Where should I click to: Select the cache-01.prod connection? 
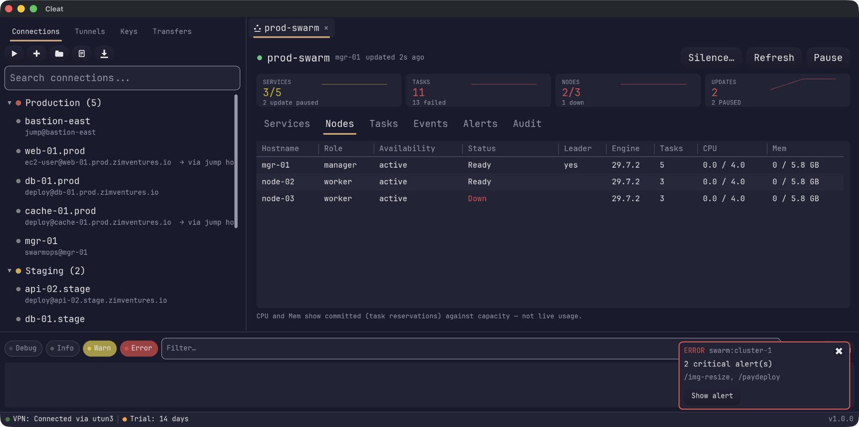click(x=121, y=216)
